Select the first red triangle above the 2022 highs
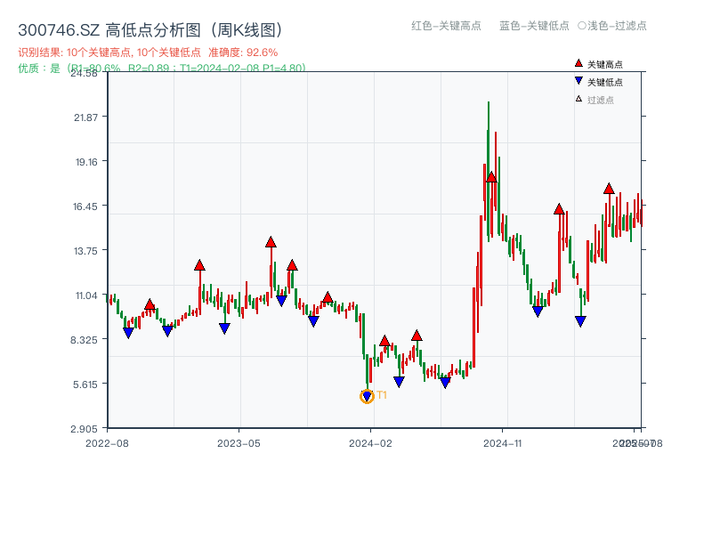Image resolution: width=712 pixels, height=534 pixels. pos(150,303)
